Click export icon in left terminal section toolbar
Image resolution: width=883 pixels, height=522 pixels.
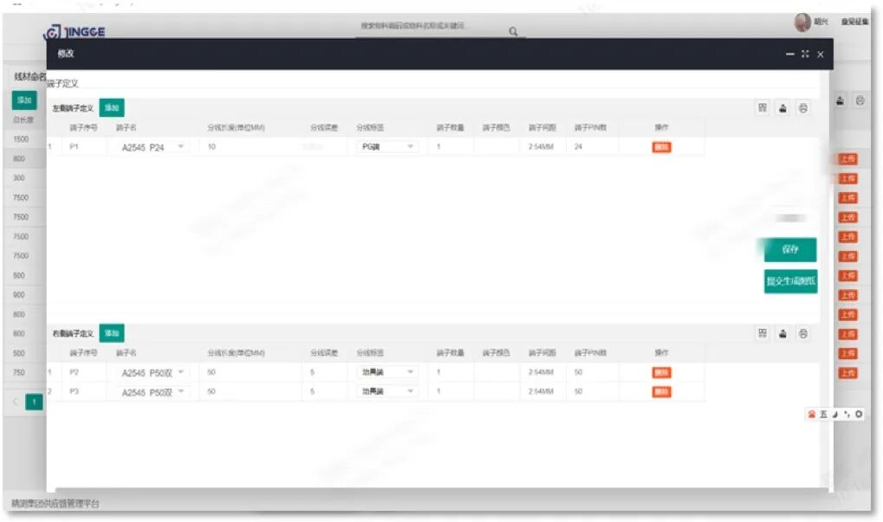click(782, 108)
